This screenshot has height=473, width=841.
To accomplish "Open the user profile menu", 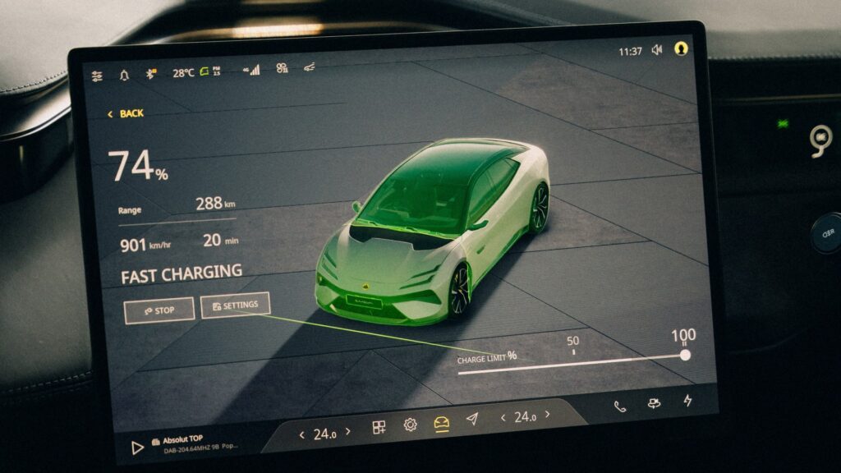I will click(680, 50).
